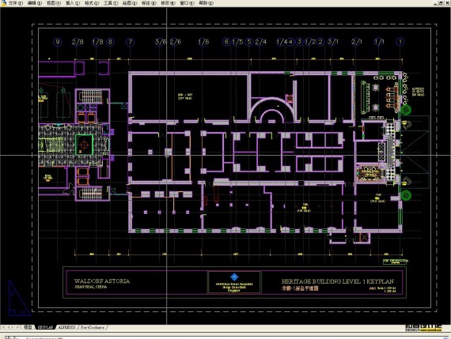Click grid bubble number 9

tap(58, 42)
